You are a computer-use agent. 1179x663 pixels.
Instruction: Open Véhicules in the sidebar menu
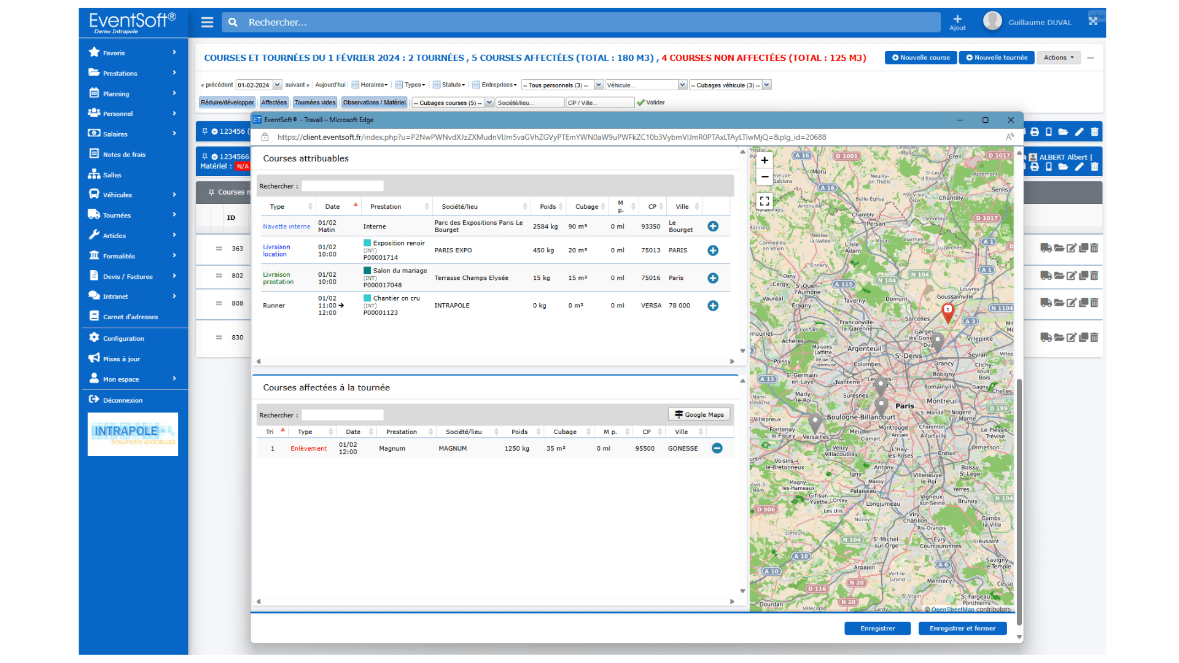(x=117, y=195)
